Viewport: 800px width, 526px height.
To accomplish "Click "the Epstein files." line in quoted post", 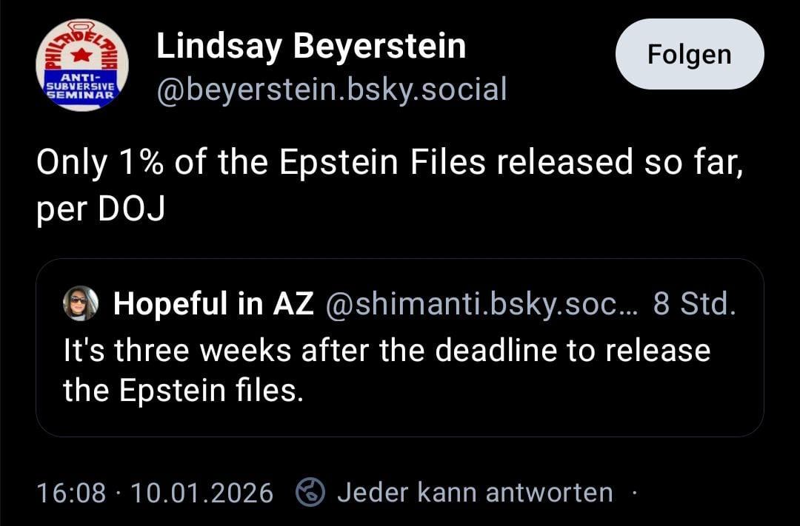I will pyautogui.click(x=183, y=390).
